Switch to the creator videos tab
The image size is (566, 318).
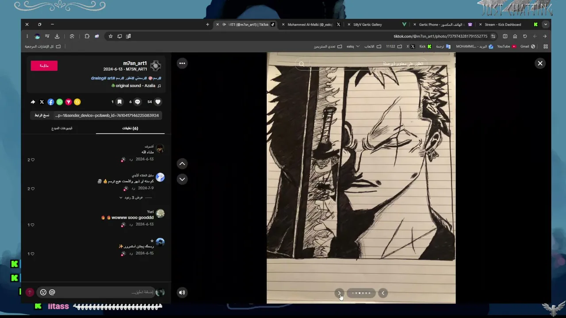tap(62, 129)
